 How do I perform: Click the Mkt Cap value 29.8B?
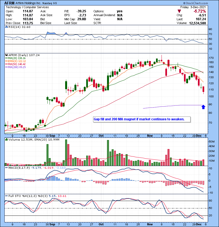[x=82, y=19]
